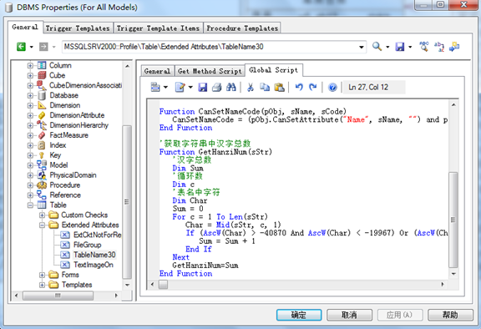Click the 应用(A) Apply button
Screen dimensions: 481x329
click(x=400, y=315)
